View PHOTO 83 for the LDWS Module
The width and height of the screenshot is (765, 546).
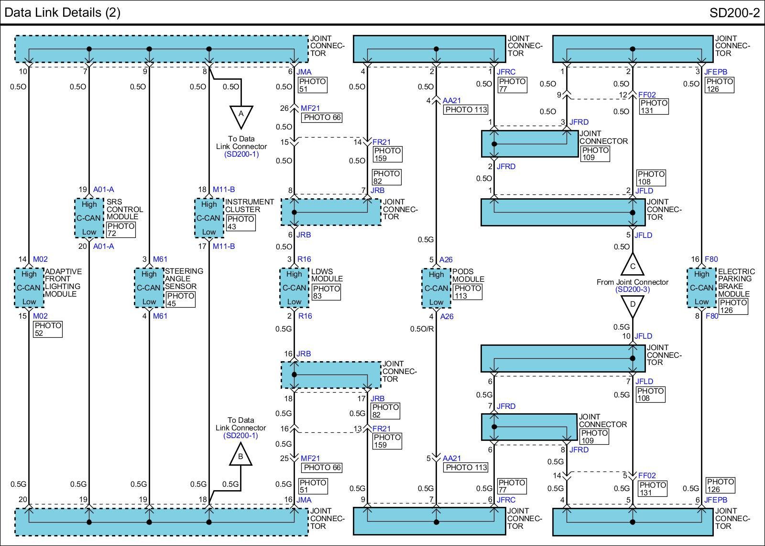point(326,292)
